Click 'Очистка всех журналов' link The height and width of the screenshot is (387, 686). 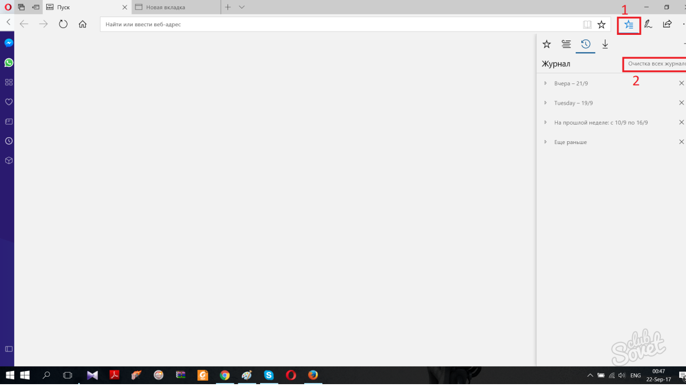coord(655,64)
